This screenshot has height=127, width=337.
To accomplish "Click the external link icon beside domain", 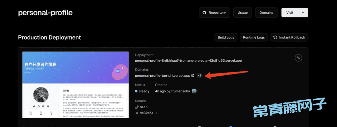I will [193, 76].
